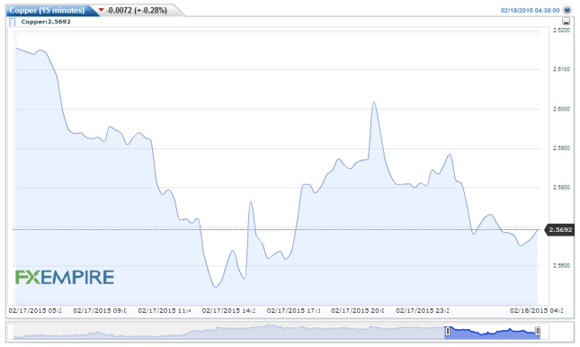This screenshot has height=347, width=580.
Task: Click the 02/18/2015 04:38:00 timestamp link
Action: pyautogui.click(x=530, y=11)
